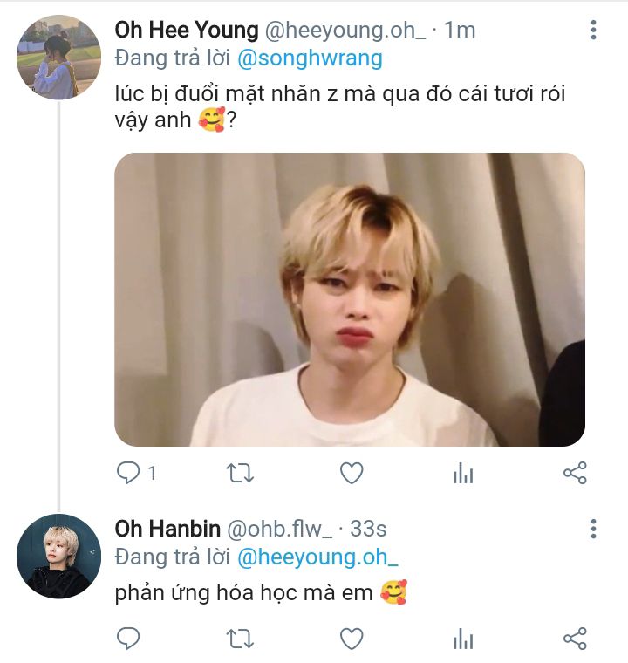This screenshot has height=663, width=628.
Task: Retweet Oh Hee Young's tweet
Action: point(240,473)
